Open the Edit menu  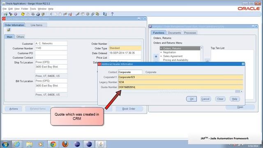click(x=10, y=9)
